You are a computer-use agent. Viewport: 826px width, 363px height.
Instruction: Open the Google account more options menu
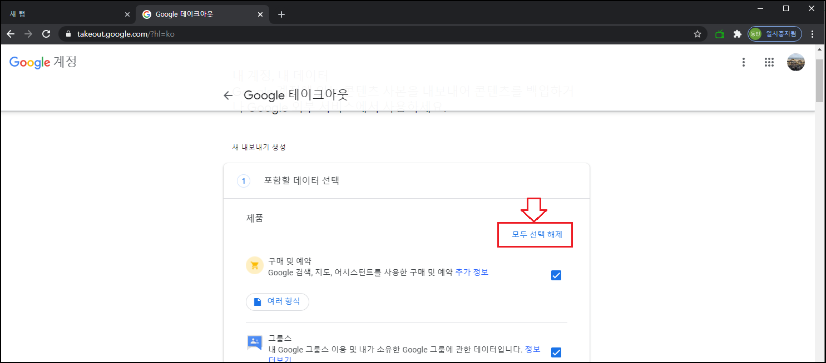(x=744, y=62)
